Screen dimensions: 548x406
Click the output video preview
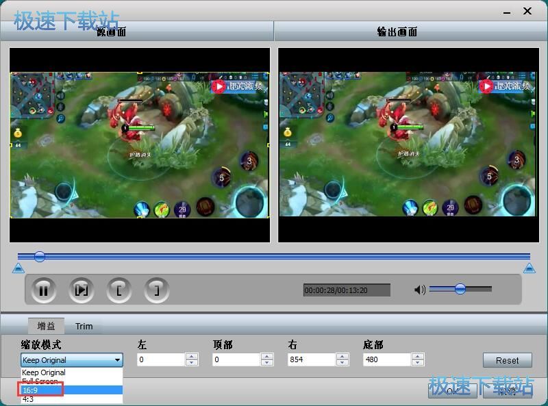coord(408,145)
